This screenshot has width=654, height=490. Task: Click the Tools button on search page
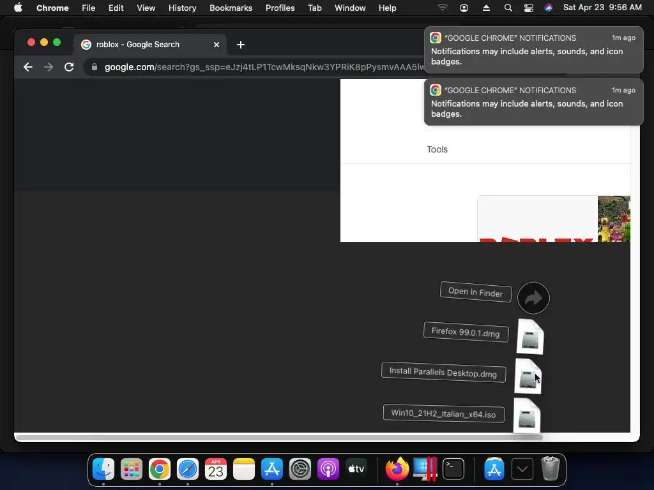pos(437,149)
